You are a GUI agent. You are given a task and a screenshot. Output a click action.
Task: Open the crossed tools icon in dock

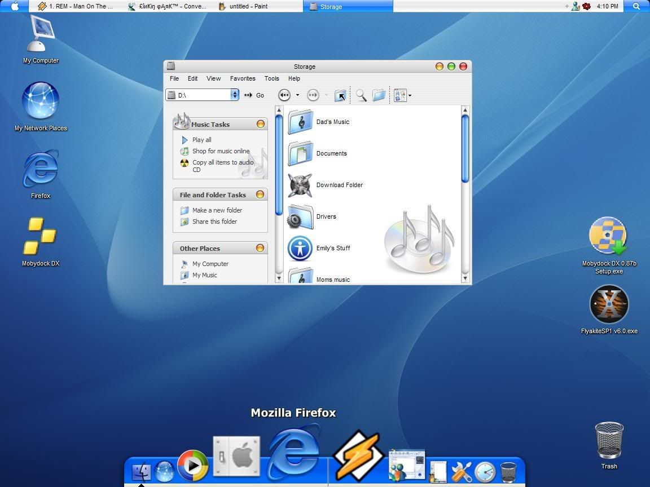pyautogui.click(x=461, y=472)
